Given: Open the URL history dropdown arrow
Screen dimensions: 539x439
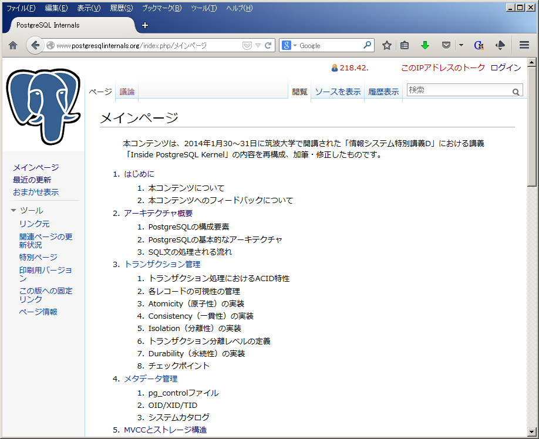Looking at the screenshot, I should (258, 45).
